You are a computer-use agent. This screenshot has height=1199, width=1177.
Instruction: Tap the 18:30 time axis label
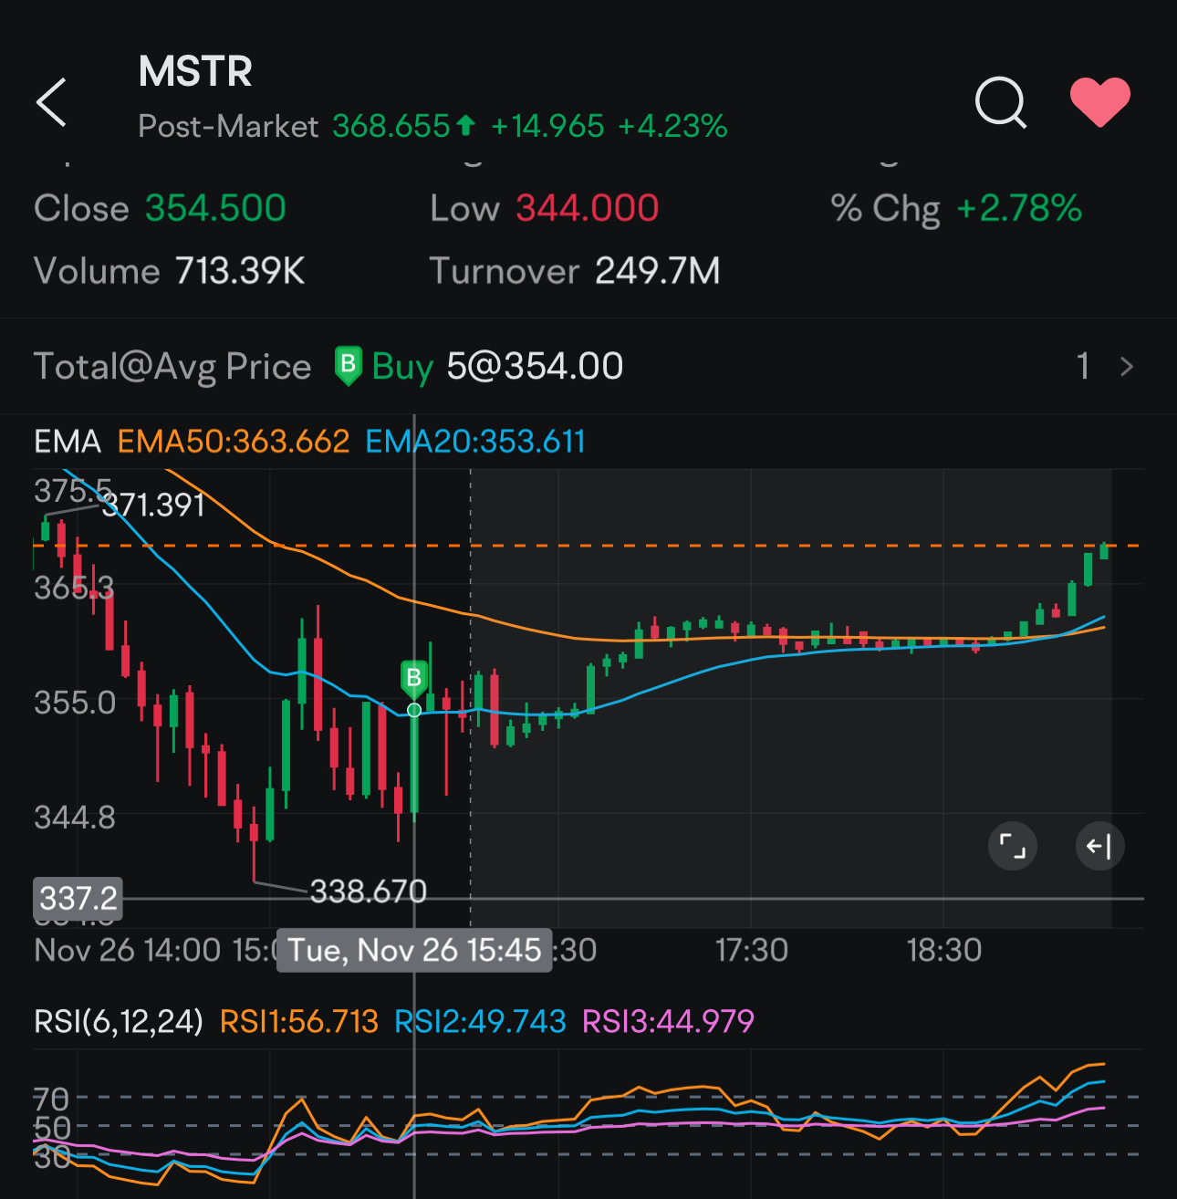pyautogui.click(x=944, y=950)
